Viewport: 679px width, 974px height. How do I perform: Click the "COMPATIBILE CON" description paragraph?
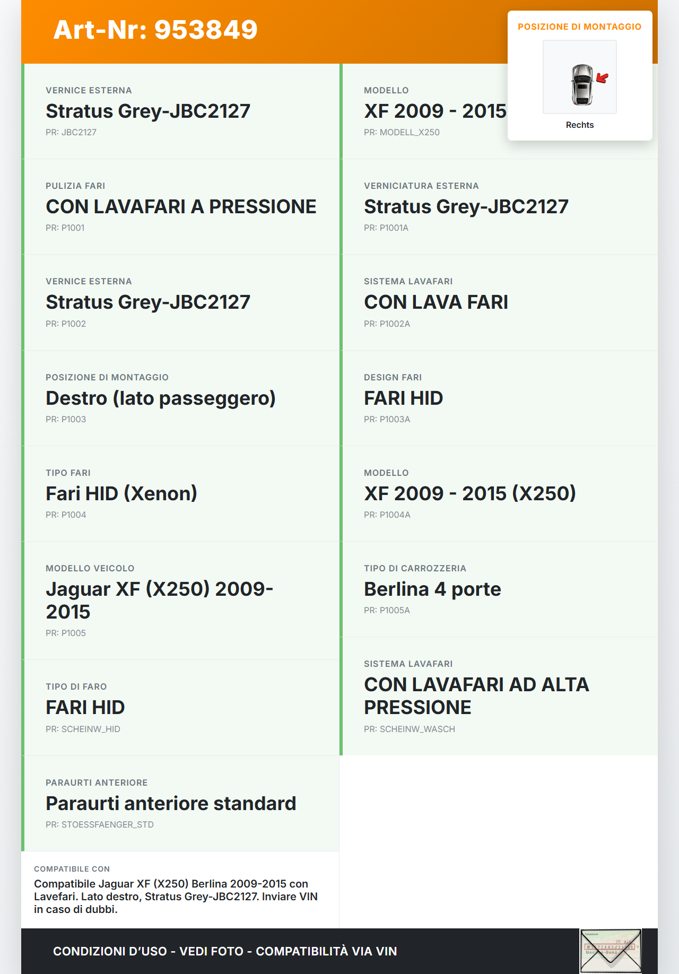pyautogui.click(x=176, y=897)
